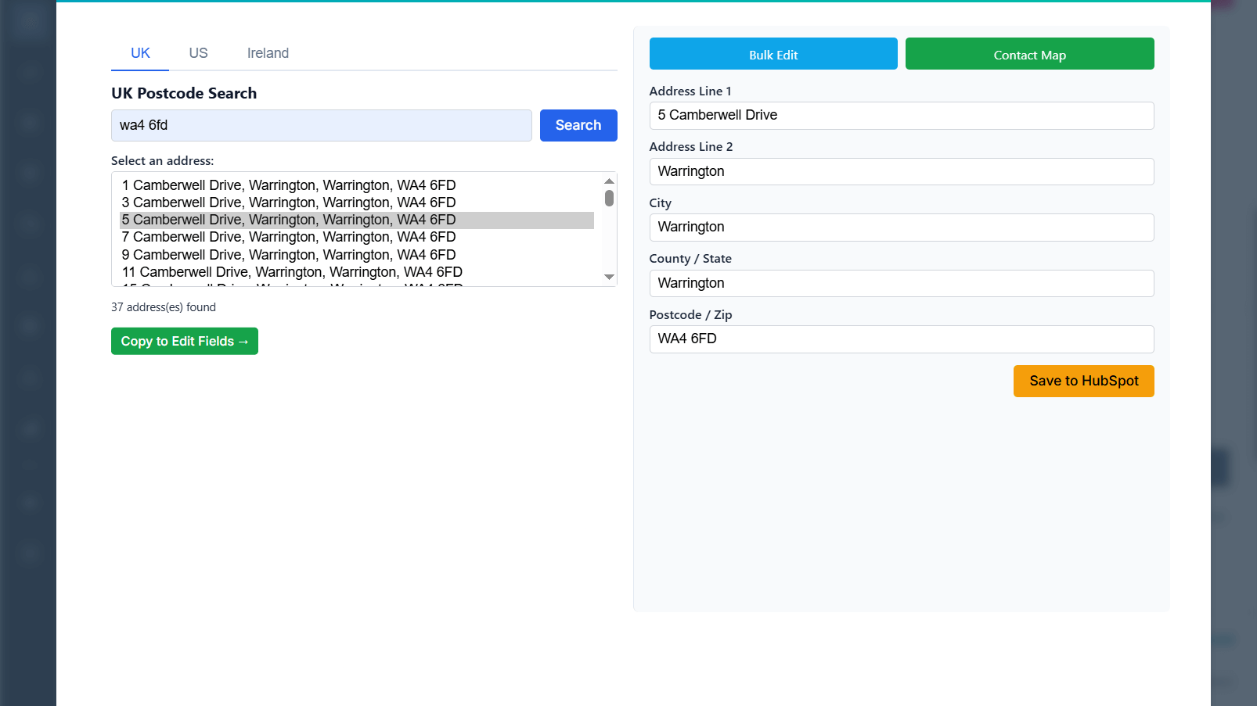The height and width of the screenshot is (706, 1257).
Task: Click the Postcode / Zip field
Action: [x=901, y=339]
